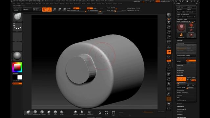Choose the Circle stroke shape
Screen dimensions: 210x118
106,113
